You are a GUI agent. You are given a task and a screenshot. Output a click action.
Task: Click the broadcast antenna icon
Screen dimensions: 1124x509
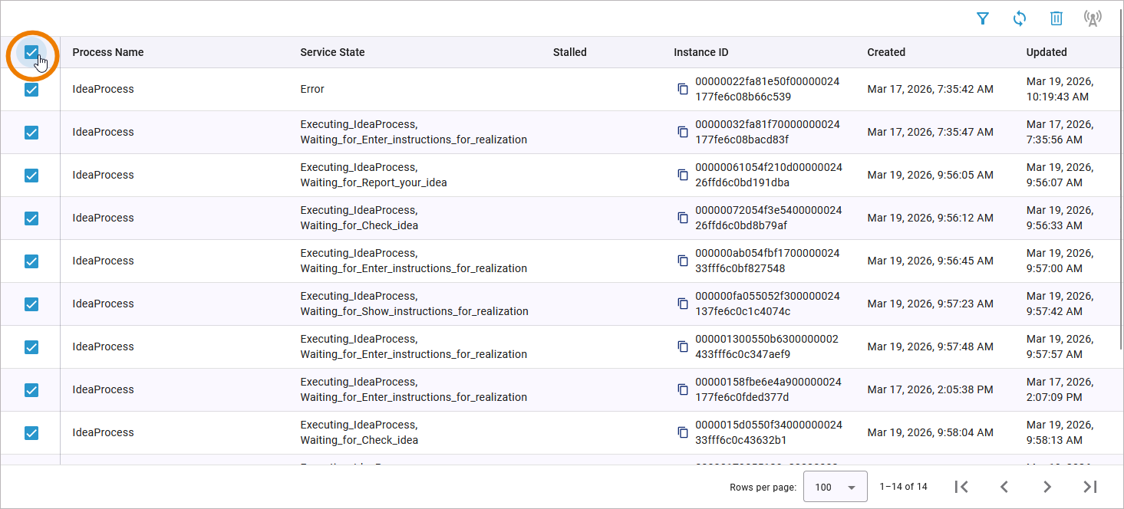[1093, 18]
